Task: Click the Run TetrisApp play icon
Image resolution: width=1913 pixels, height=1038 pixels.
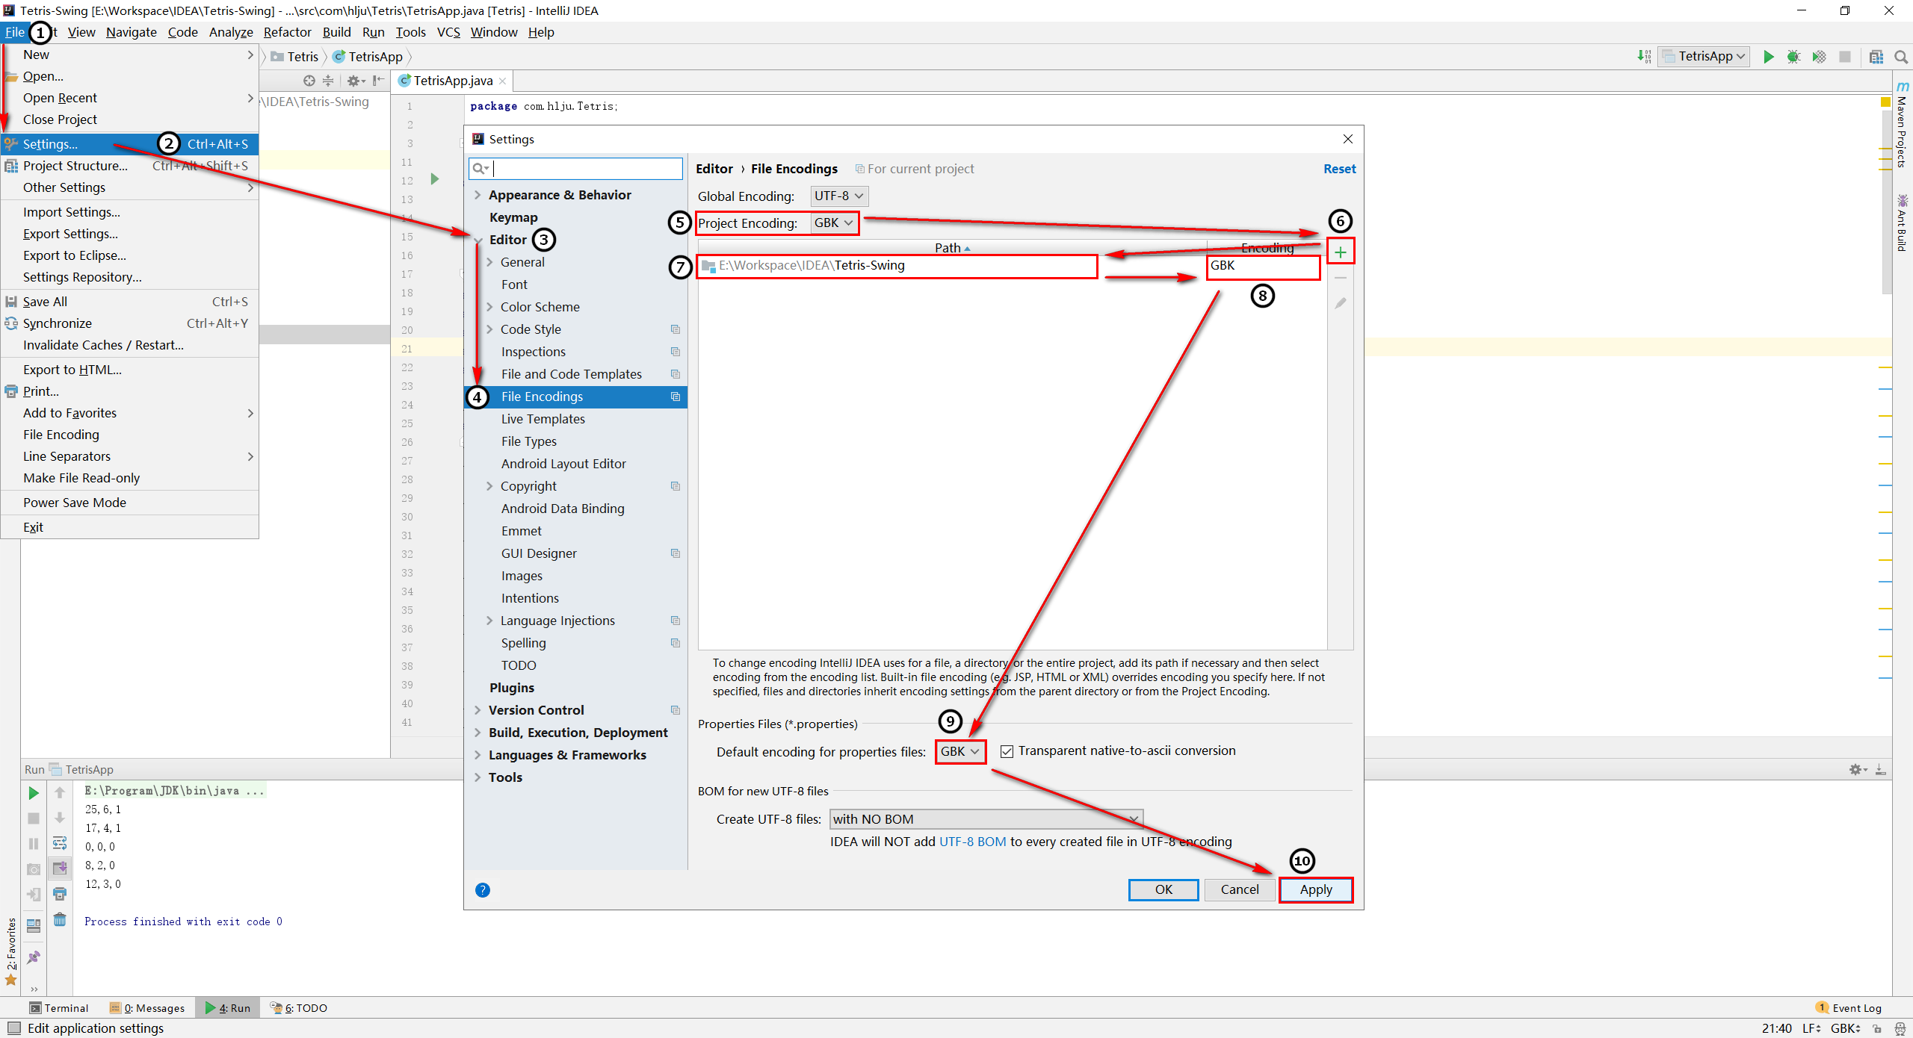Action: tap(1770, 56)
